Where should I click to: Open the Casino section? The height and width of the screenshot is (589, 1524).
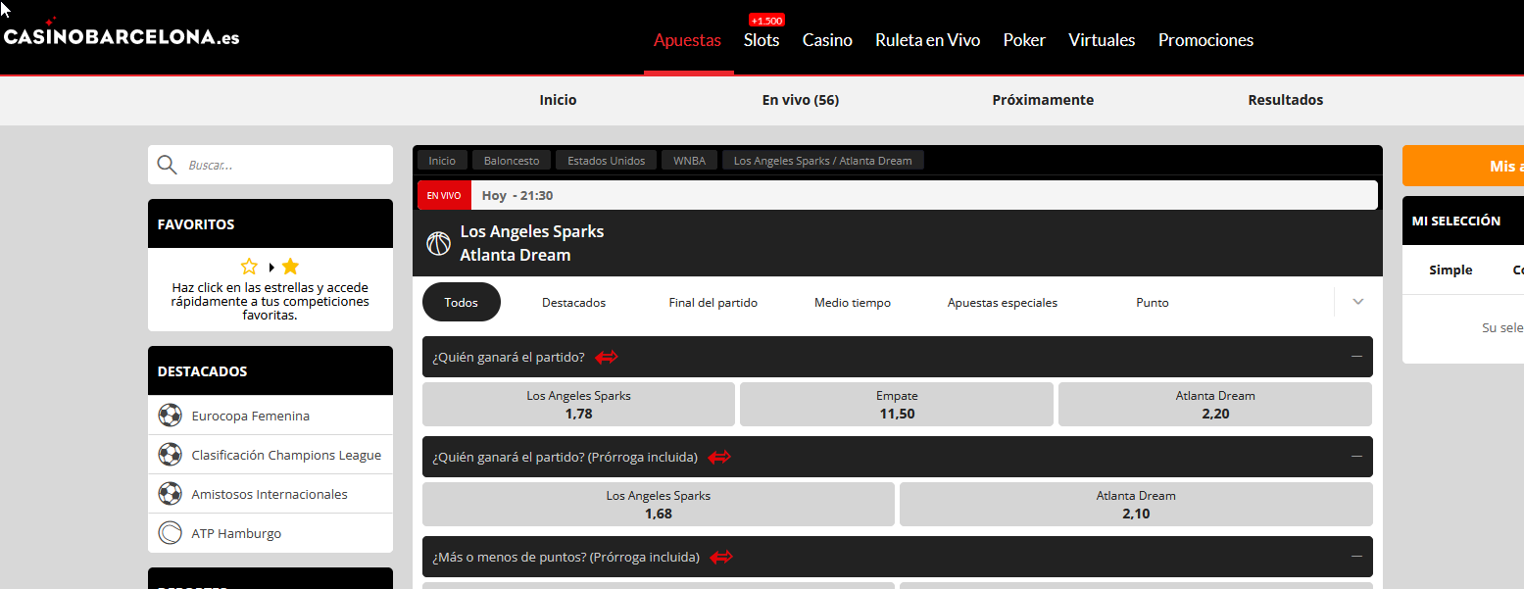(x=827, y=40)
